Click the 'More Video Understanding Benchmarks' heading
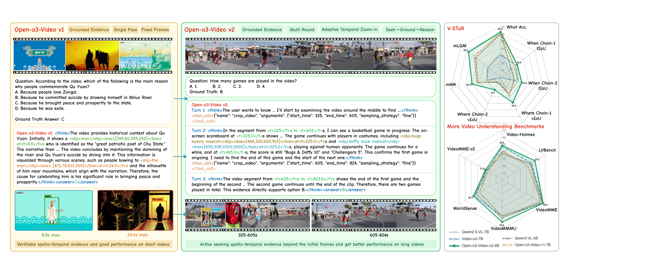The height and width of the screenshot is (275, 647). 495,126
